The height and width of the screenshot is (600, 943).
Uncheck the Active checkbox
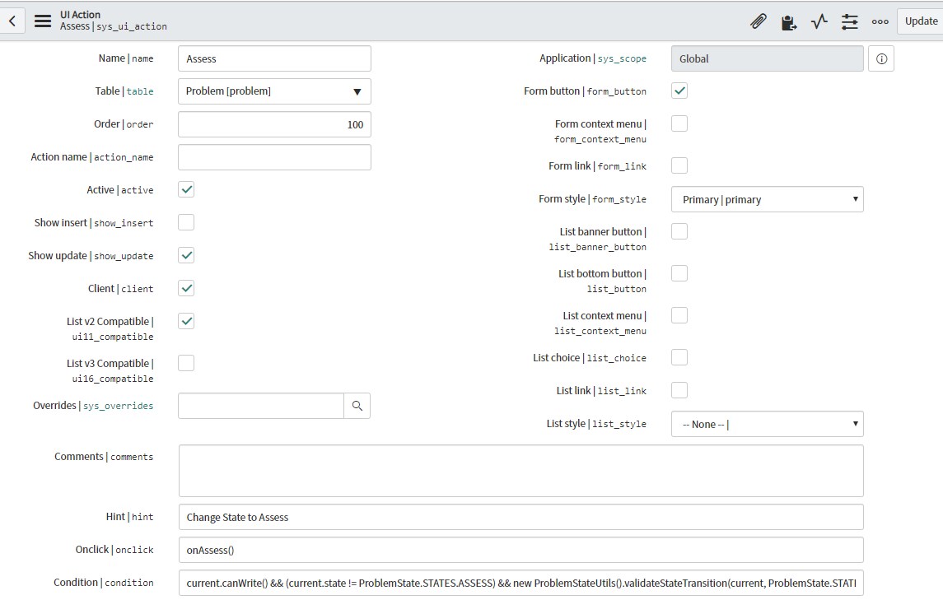pos(187,189)
